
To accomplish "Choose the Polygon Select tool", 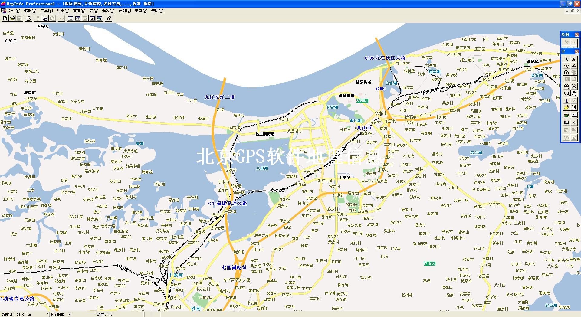I will point(574,66).
